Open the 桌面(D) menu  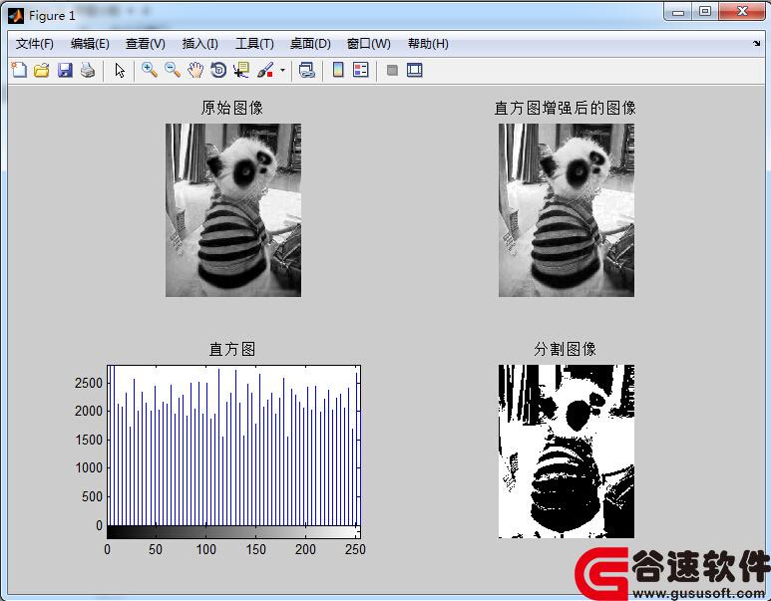click(310, 44)
